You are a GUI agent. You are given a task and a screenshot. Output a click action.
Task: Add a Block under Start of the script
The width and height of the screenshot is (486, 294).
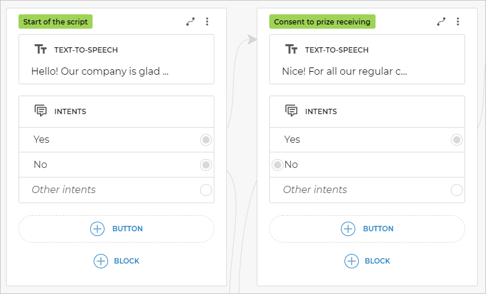click(x=117, y=261)
